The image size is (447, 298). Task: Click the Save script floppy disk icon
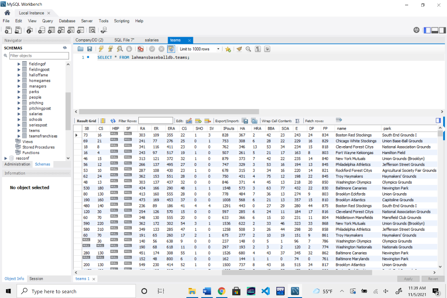89,49
